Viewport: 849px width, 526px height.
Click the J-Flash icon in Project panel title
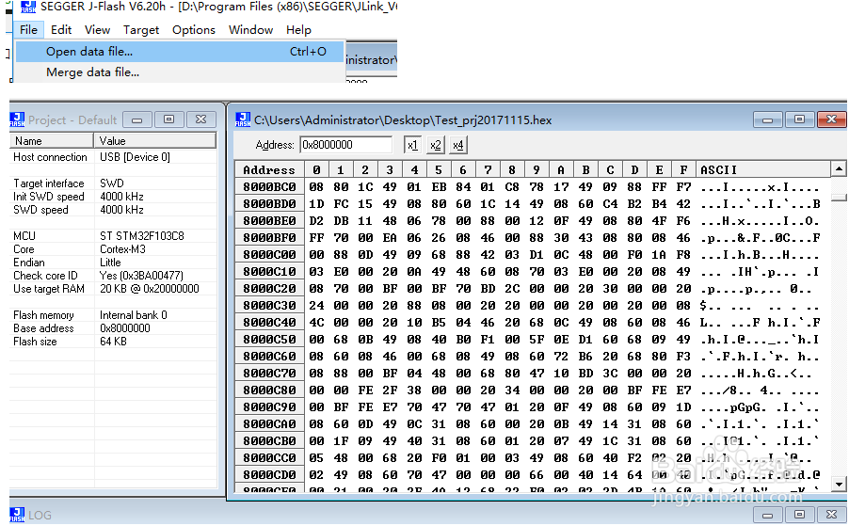(17, 120)
